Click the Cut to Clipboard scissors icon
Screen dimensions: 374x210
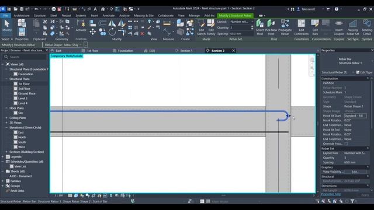click(45, 22)
